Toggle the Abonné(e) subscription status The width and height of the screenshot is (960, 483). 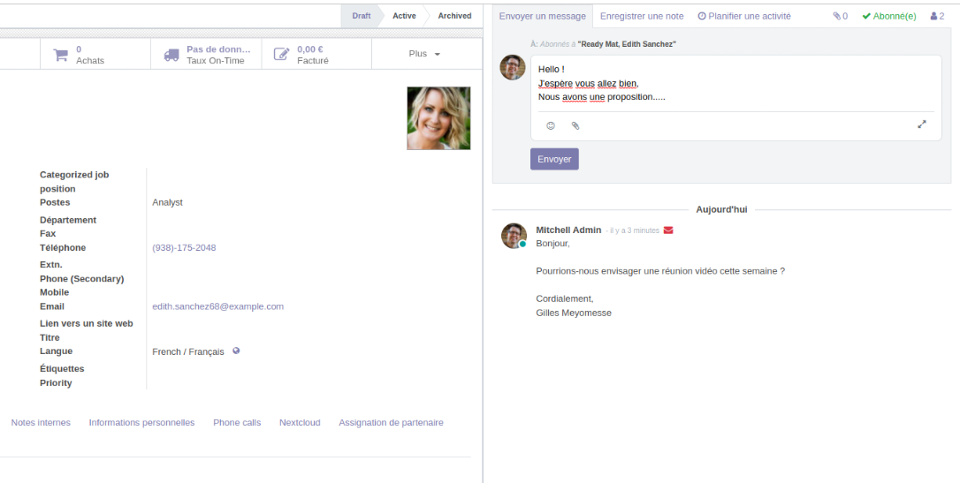889,17
